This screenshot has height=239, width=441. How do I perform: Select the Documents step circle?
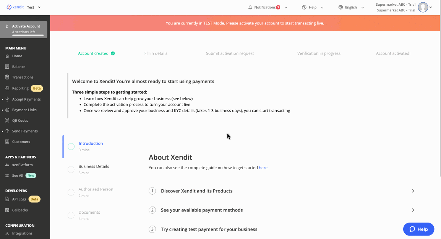coord(71,215)
